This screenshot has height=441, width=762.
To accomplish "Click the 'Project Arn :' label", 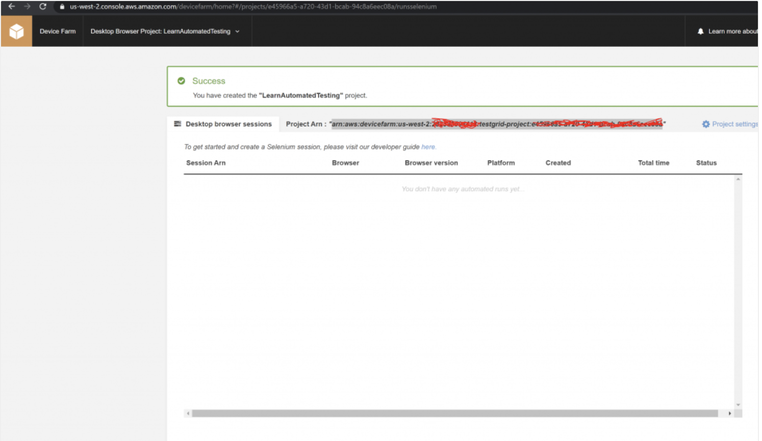I will coord(306,124).
